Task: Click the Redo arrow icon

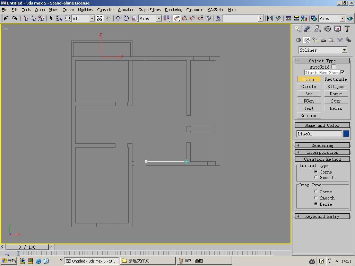Action: click(x=15, y=18)
